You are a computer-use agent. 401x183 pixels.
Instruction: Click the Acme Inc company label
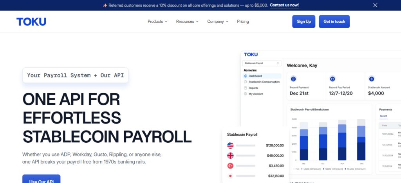click(250, 70)
